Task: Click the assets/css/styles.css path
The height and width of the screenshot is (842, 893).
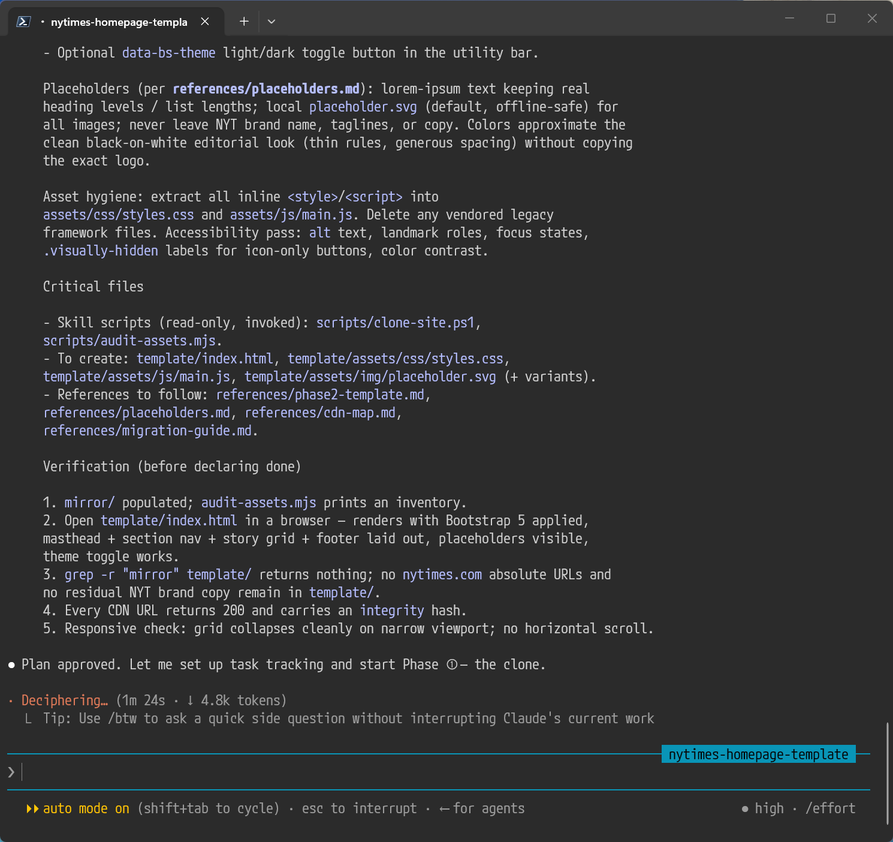Action: (119, 215)
